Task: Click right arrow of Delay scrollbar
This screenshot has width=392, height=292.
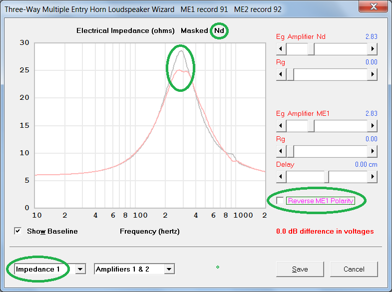Action: tap(372, 177)
